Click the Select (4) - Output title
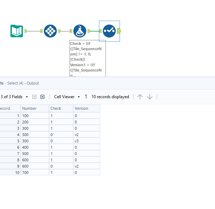 (x=23, y=83)
